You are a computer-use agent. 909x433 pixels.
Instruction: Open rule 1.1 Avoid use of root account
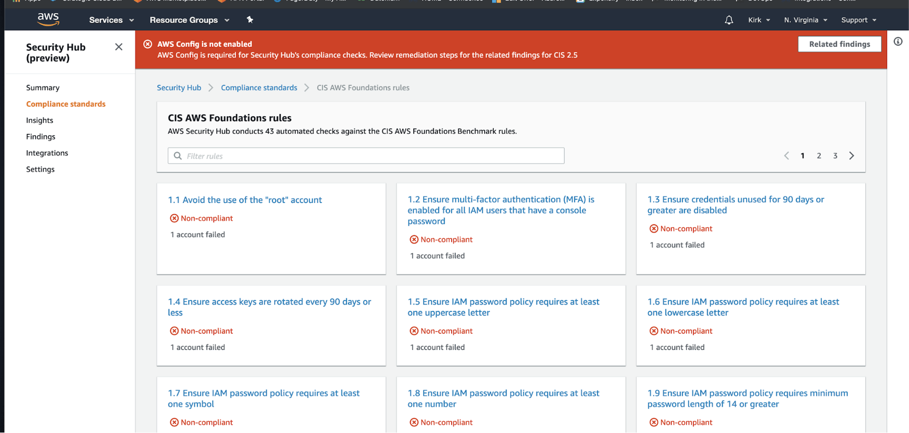coord(245,200)
